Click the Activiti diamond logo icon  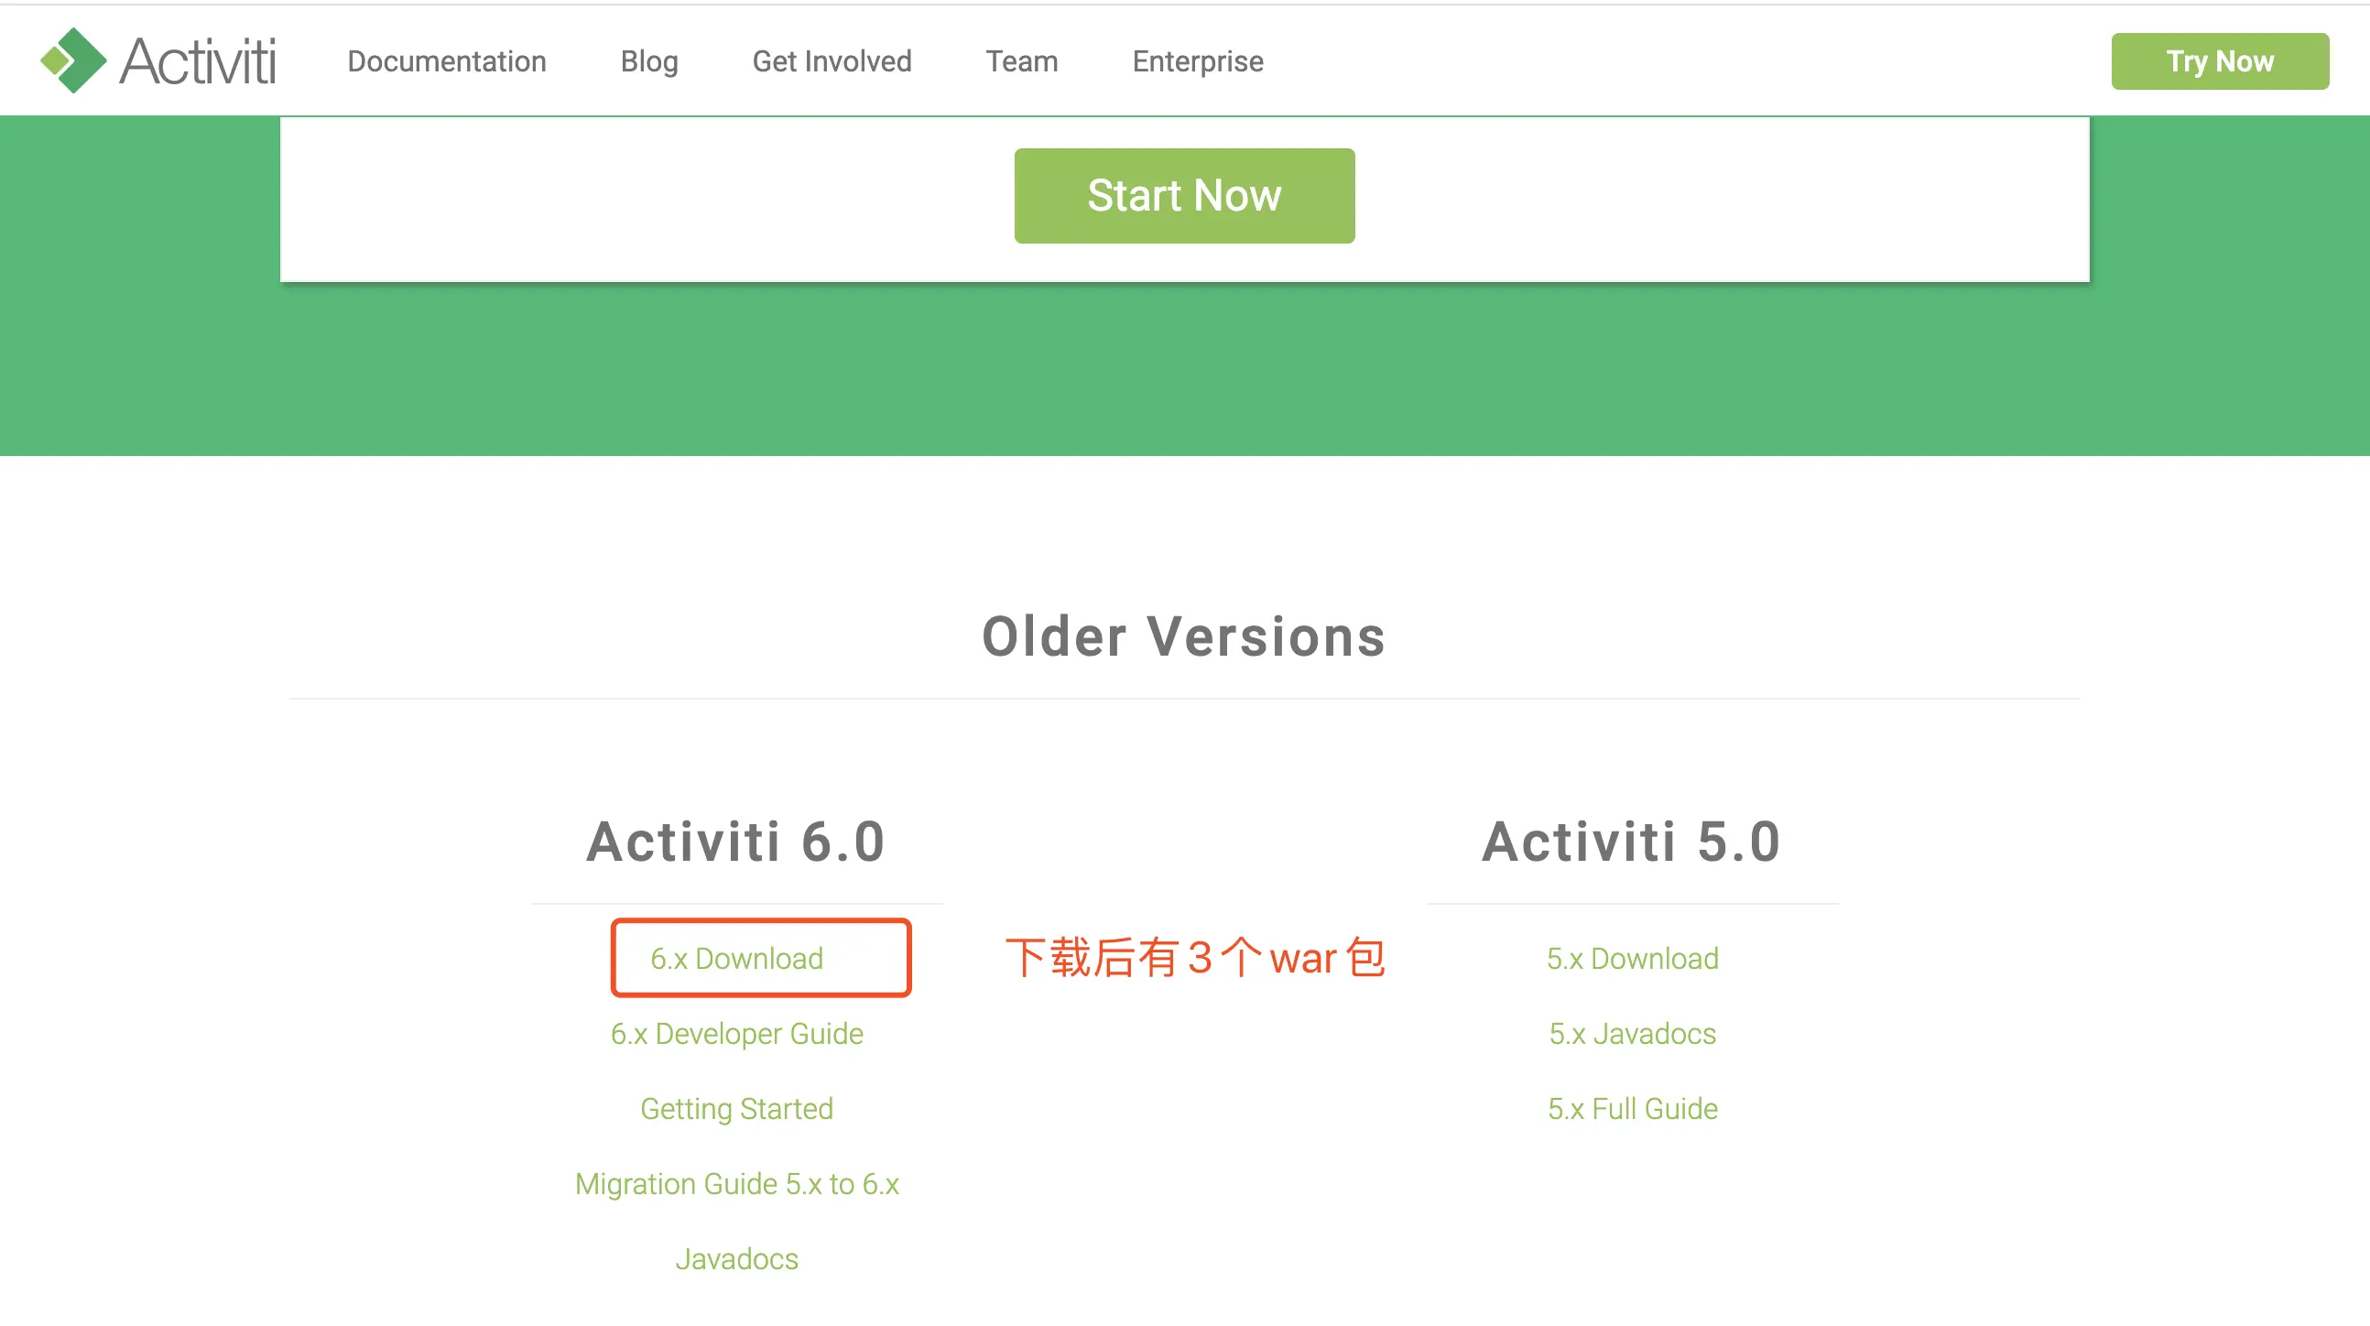click(72, 60)
